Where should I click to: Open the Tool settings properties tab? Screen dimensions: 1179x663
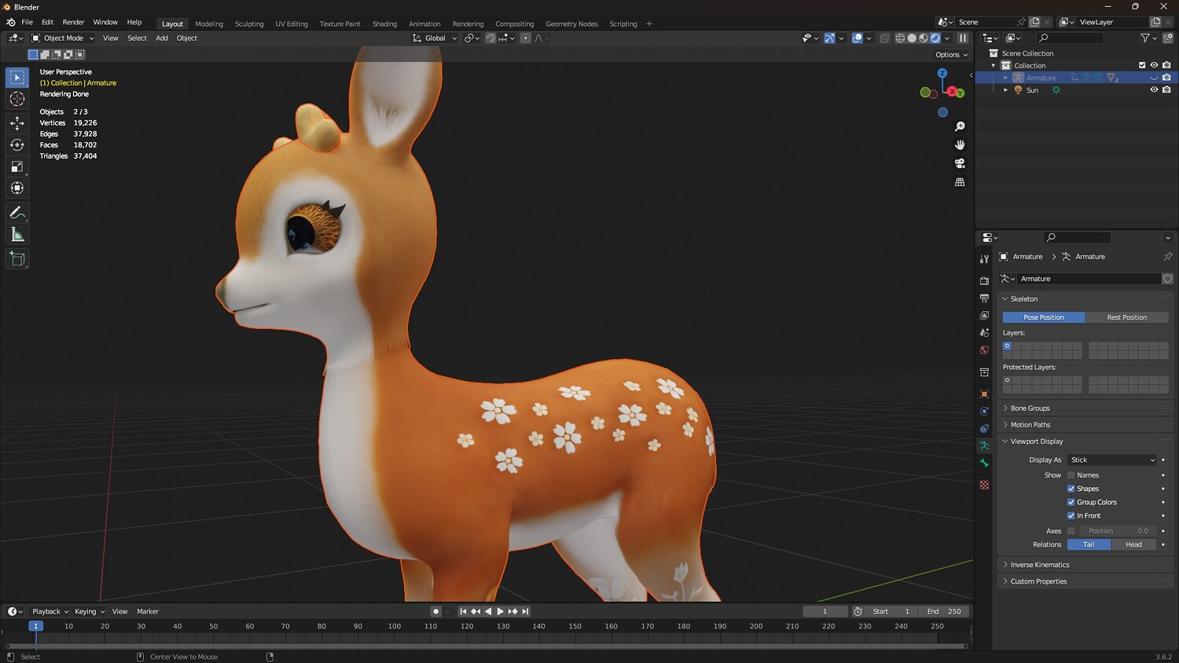(984, 258)
